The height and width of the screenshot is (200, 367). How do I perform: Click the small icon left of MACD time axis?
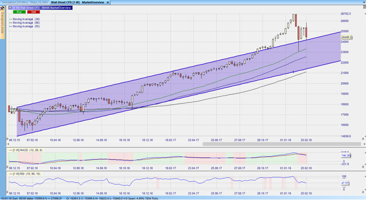7,167
